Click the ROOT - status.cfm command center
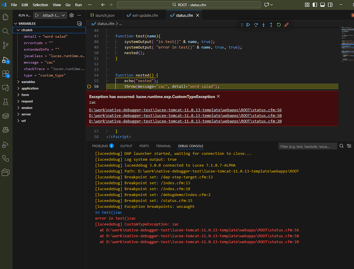Screen dimensions: 354x269 [189, 5]
